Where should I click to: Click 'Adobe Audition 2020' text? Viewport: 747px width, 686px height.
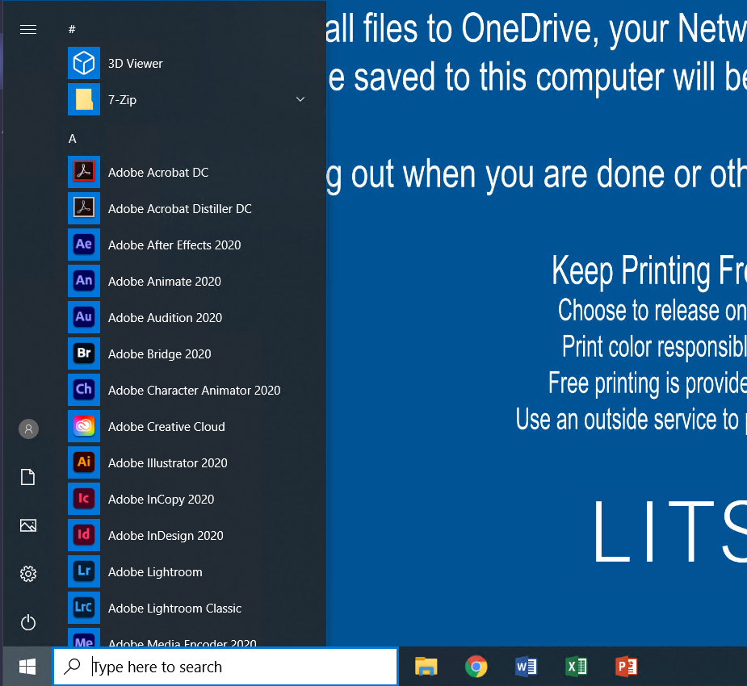click(x=165, y=317)
